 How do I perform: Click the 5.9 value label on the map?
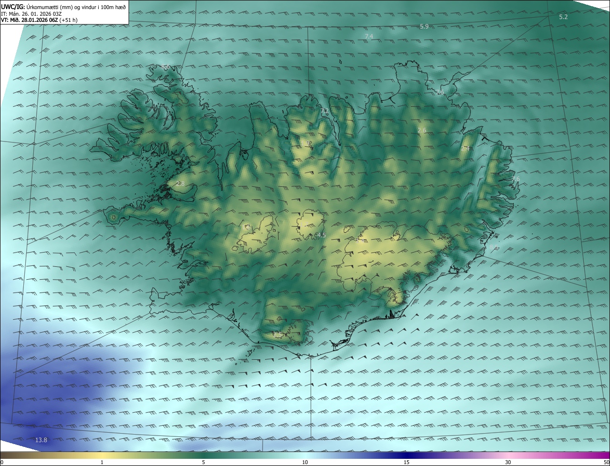[x=424, y=27]
